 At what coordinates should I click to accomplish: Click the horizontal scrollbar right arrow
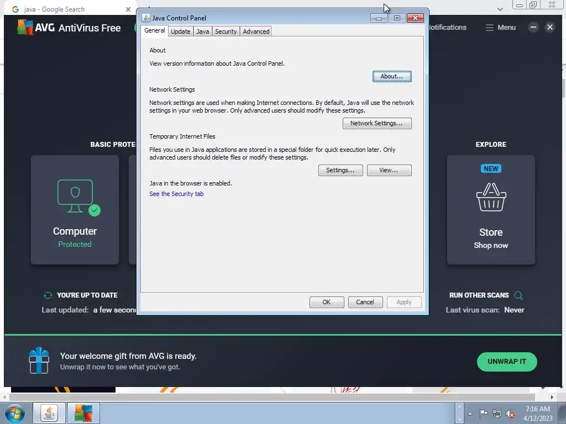[x=552, y=397]
